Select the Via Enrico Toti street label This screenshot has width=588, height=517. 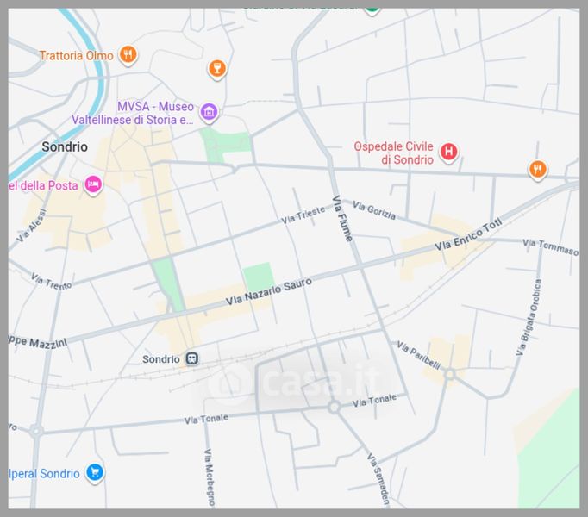(x=468, y=234)
